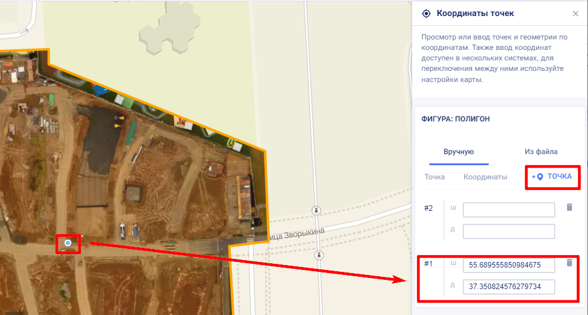Screen dimensions: 588x315
Task: Click the target crosshair icon by Координаты точек
Action: pyautogui.click(x=426, y=14)
